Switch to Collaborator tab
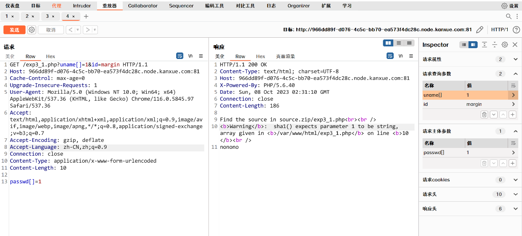The height and width of the screenshot is (236, 522). (143, 6)
